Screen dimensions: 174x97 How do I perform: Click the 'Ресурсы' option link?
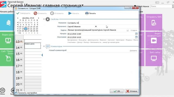pos(129,40)
